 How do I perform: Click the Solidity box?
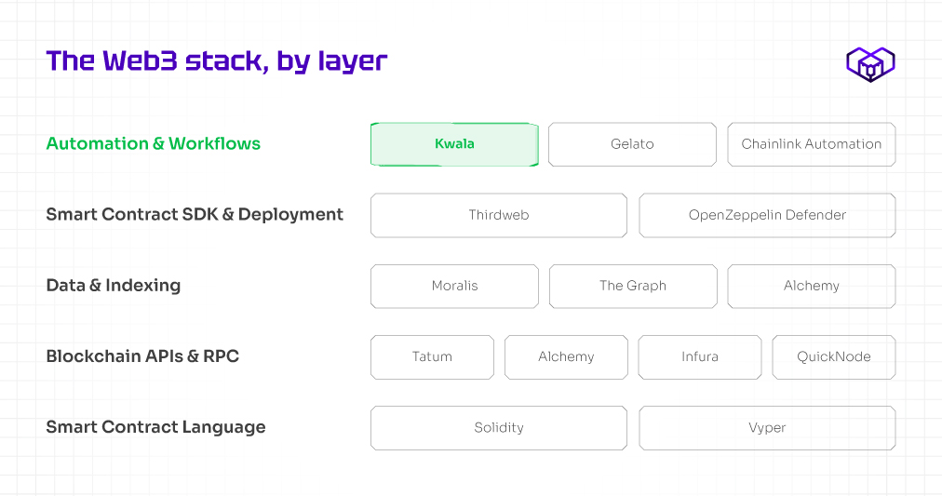499,427
